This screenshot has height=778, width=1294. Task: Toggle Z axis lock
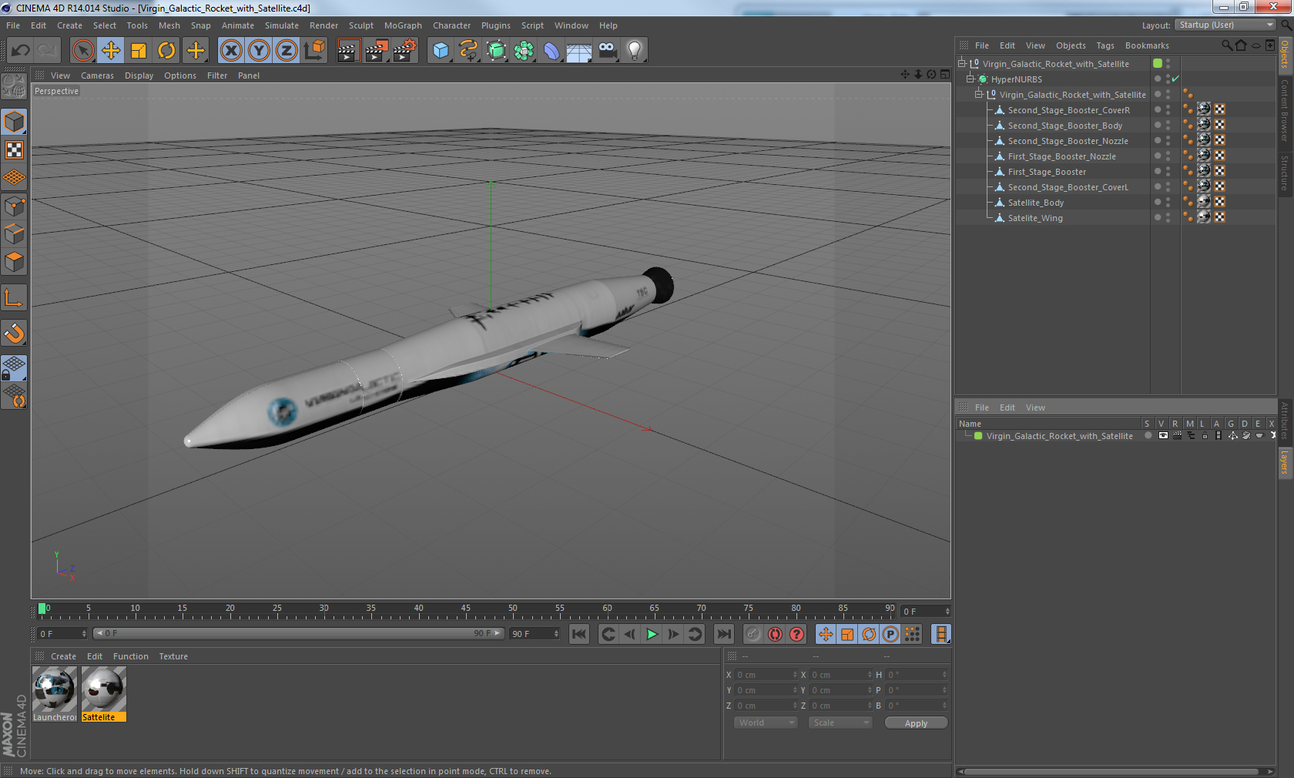point(287,51)
